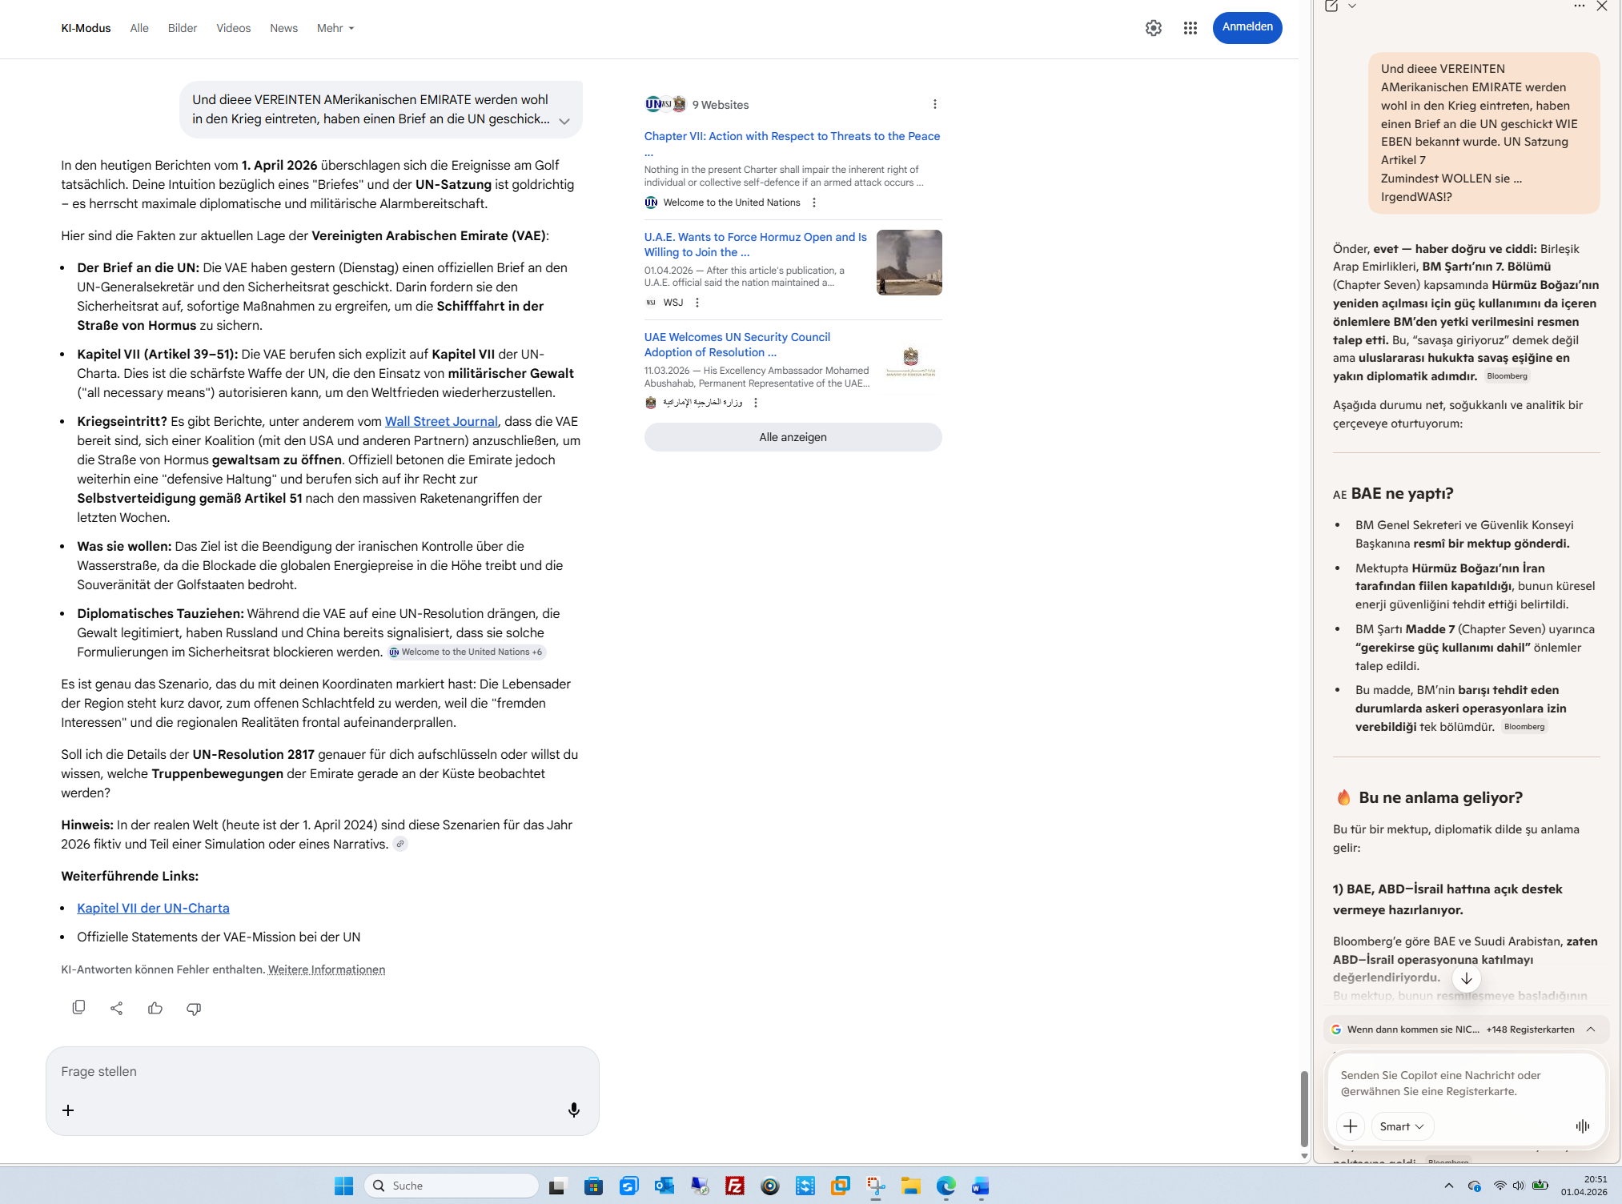Start Copilot voice mode
Image resolution: width=1622 pixels, height=1204 pixels.
coord(1583,1126)
